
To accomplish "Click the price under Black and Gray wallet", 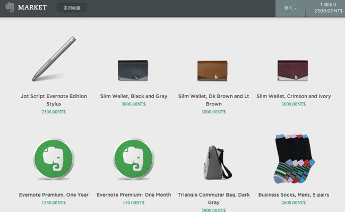I will coord(134,104).
